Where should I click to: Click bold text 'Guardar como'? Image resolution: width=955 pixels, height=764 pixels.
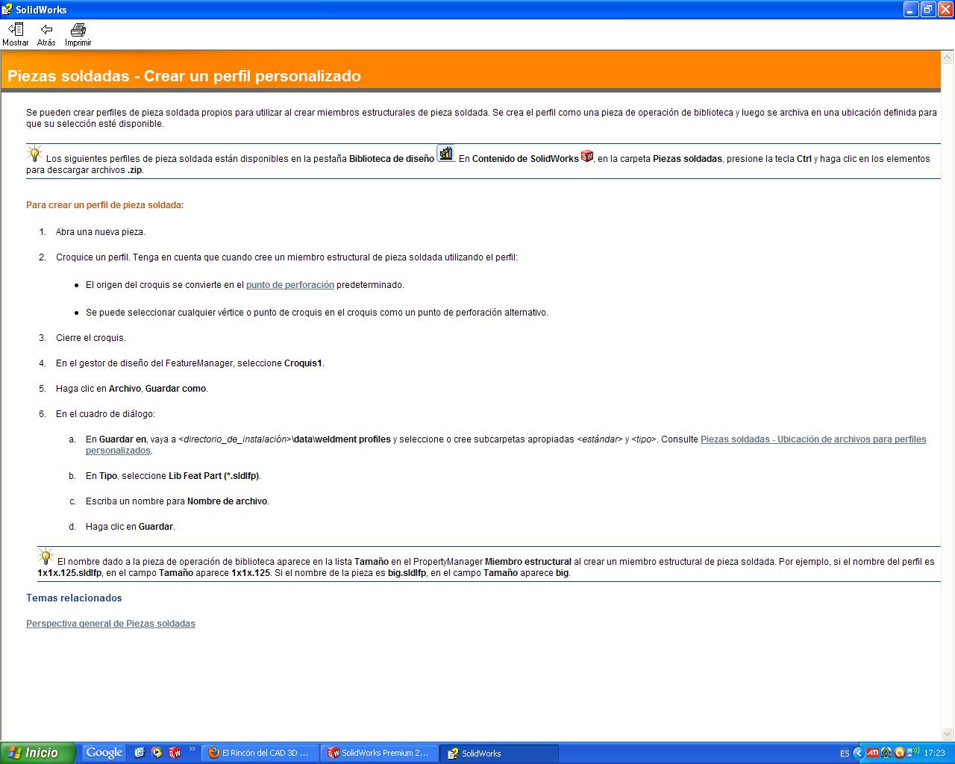pos(176,389)
